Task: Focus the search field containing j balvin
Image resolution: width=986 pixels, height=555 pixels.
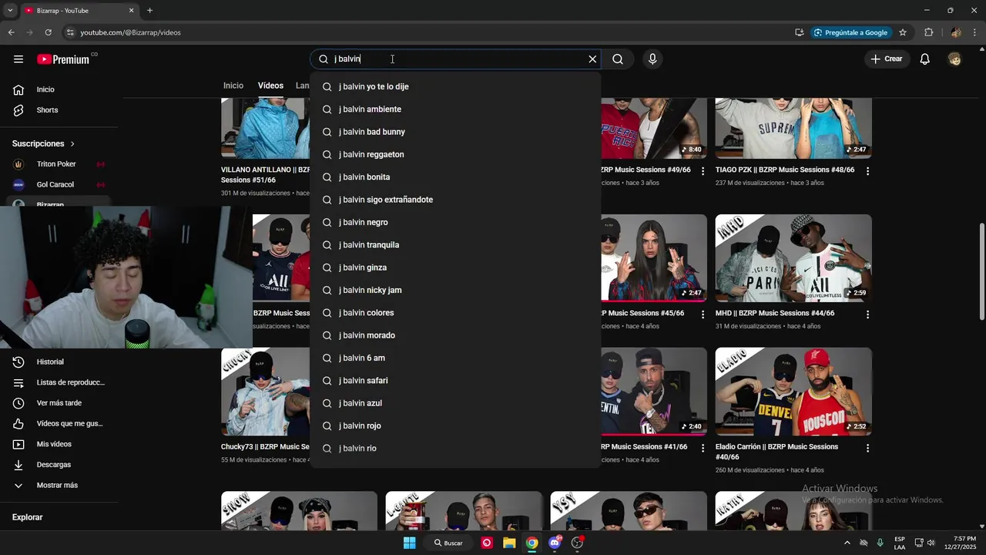Action: tap(454, 59)
